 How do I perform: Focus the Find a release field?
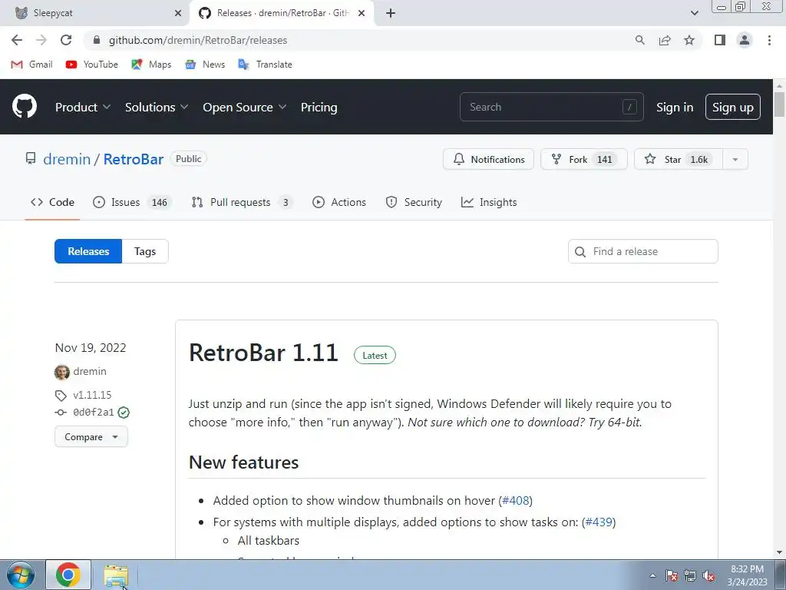click(x=642, y=251)
